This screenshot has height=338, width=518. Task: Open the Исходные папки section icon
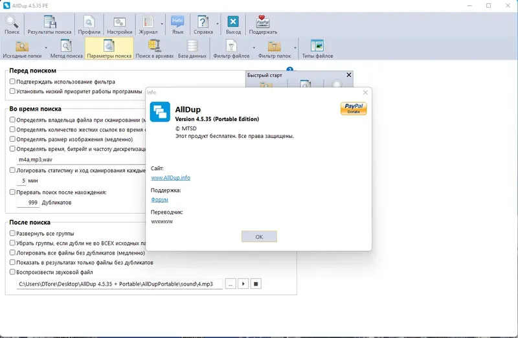[22, 49]
